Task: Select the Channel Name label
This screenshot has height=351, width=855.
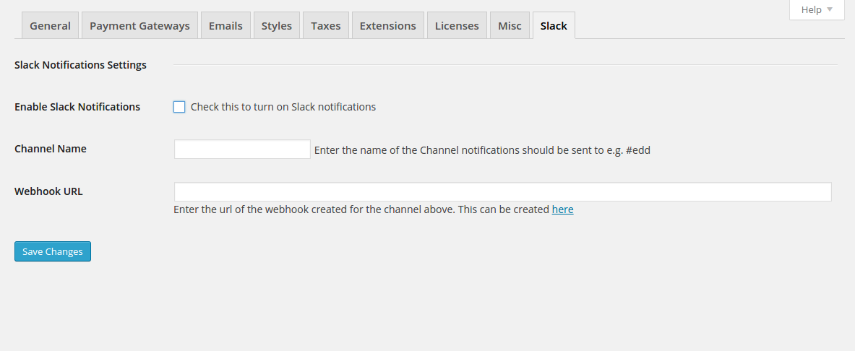Action: (50, 149)
